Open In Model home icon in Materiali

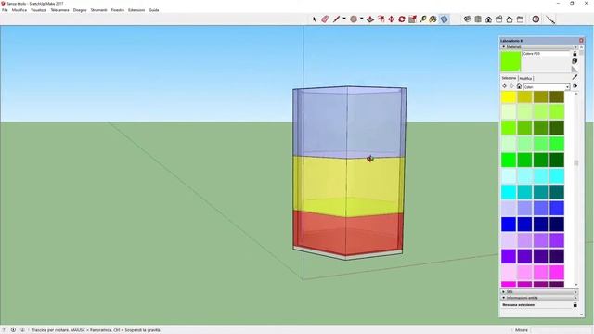519,86
